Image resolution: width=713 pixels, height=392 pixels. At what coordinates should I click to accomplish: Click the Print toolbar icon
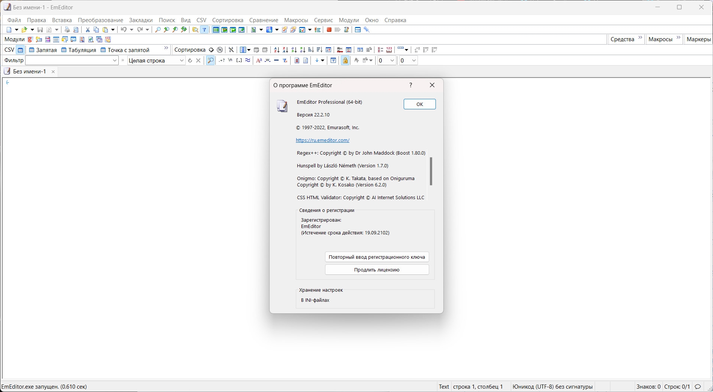(x=67, y=30)
